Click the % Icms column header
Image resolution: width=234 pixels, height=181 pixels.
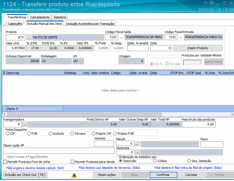click(x=211, y=73)
